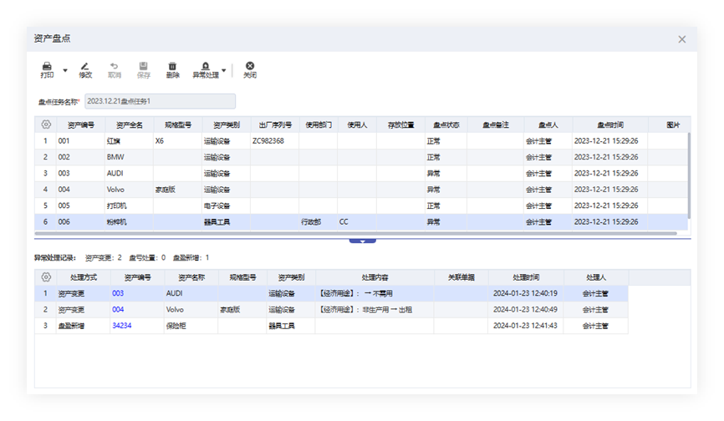
Task: Expand the 打印 dropdown arrow
Action: pyautogui.click(x=65, y=70)
